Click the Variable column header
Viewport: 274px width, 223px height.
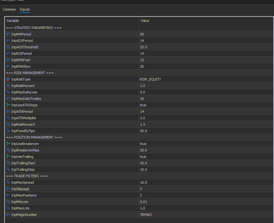coord(13,21)
